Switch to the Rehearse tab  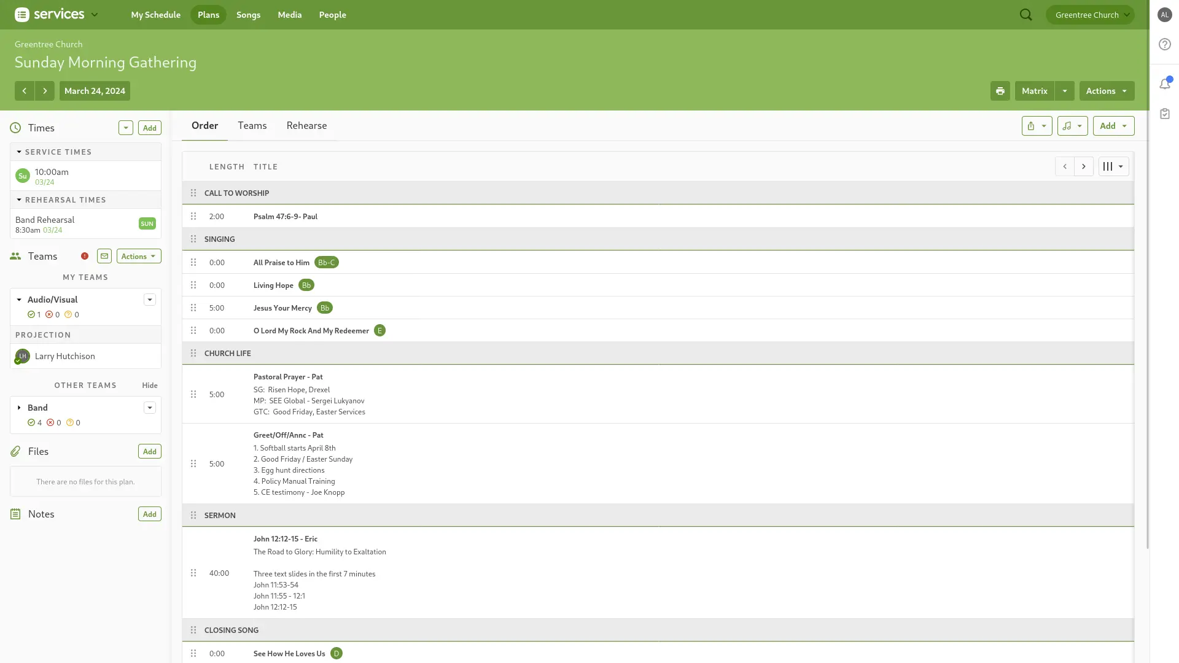(x=306, y=125)
